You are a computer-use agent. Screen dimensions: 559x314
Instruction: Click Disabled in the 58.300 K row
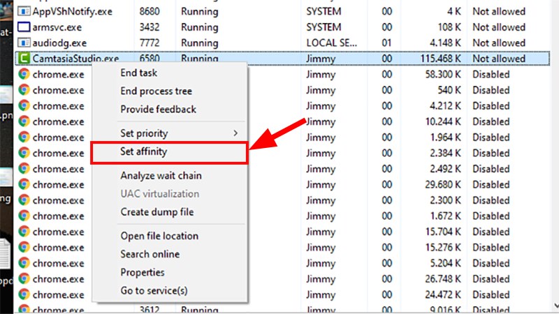(x=491, y=74)
